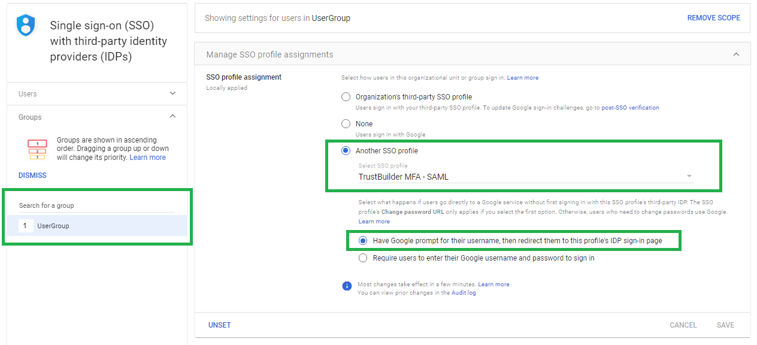
Task: Click the UNSET button
Action: click(x=219, y=325)
